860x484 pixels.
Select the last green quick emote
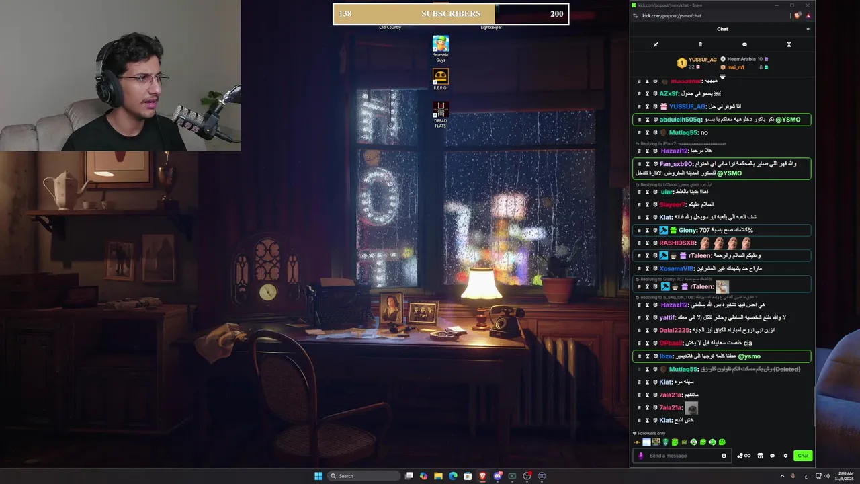coord(722,442)
